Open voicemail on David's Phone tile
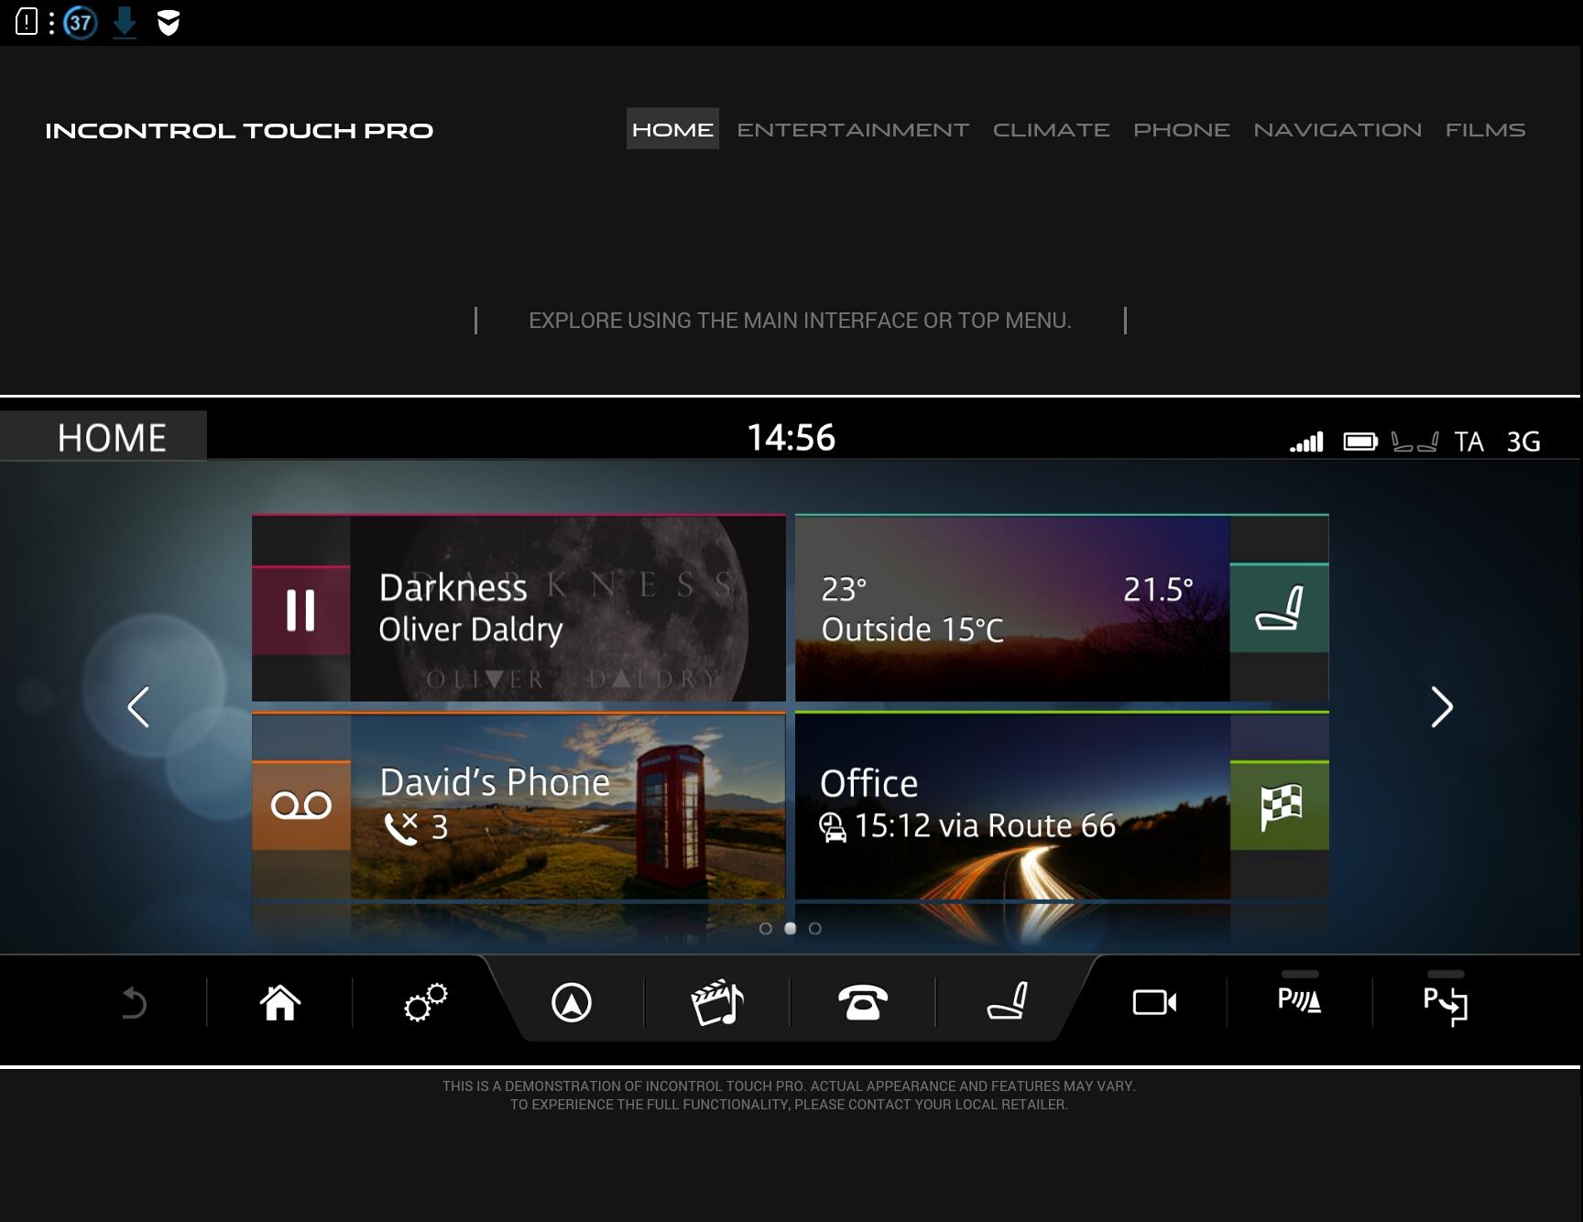 tap(300, 805)
